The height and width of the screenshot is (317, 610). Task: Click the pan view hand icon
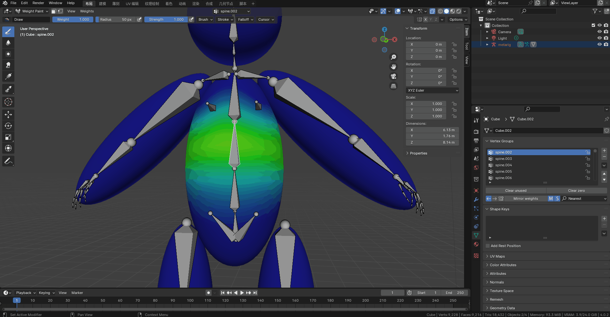(x=393, y=67)
